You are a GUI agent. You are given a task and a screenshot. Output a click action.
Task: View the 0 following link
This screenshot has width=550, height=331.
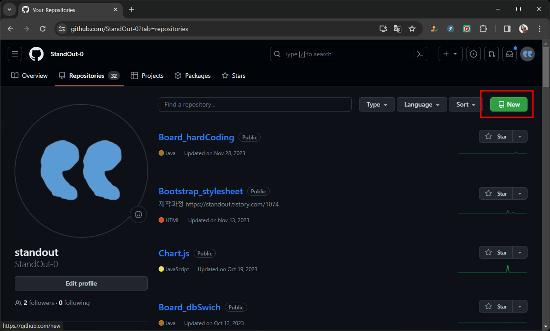pyautogui.click(x=74, y=303)
